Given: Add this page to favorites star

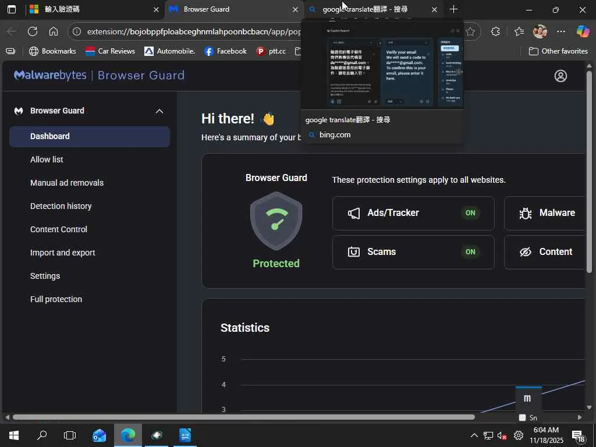Looking at the screenshot, I should tap(470, 31).
